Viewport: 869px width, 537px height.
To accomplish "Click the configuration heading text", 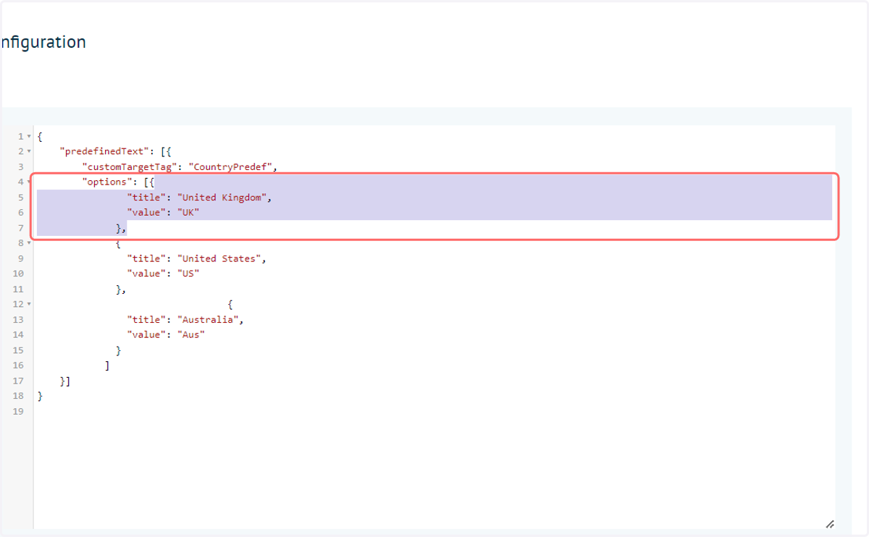I will (x=43, y=42).
